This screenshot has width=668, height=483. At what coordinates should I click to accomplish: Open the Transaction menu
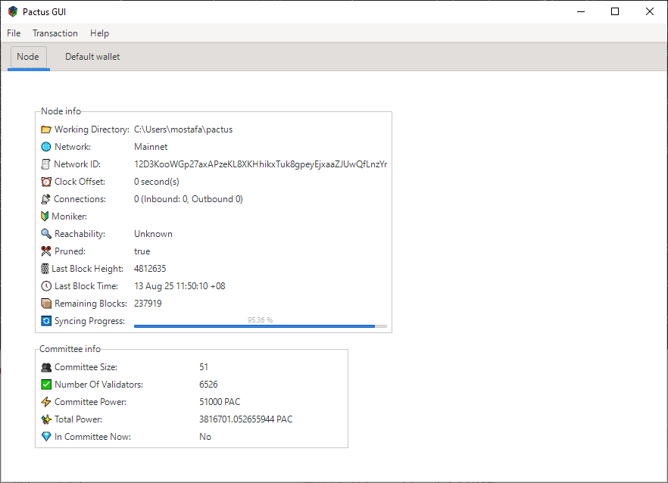[55, 33]
